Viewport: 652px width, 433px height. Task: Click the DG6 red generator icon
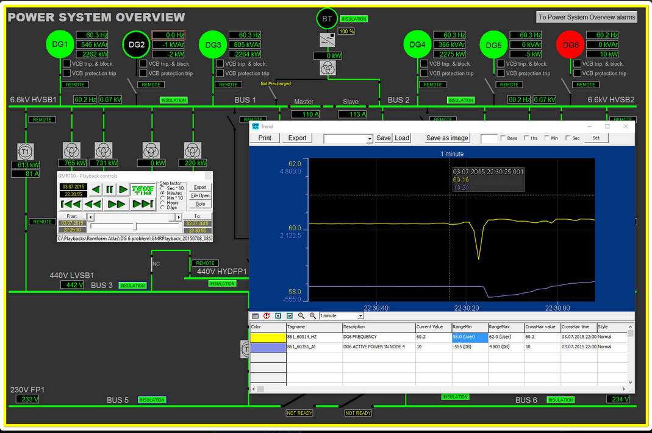click(x=570, y=45)
